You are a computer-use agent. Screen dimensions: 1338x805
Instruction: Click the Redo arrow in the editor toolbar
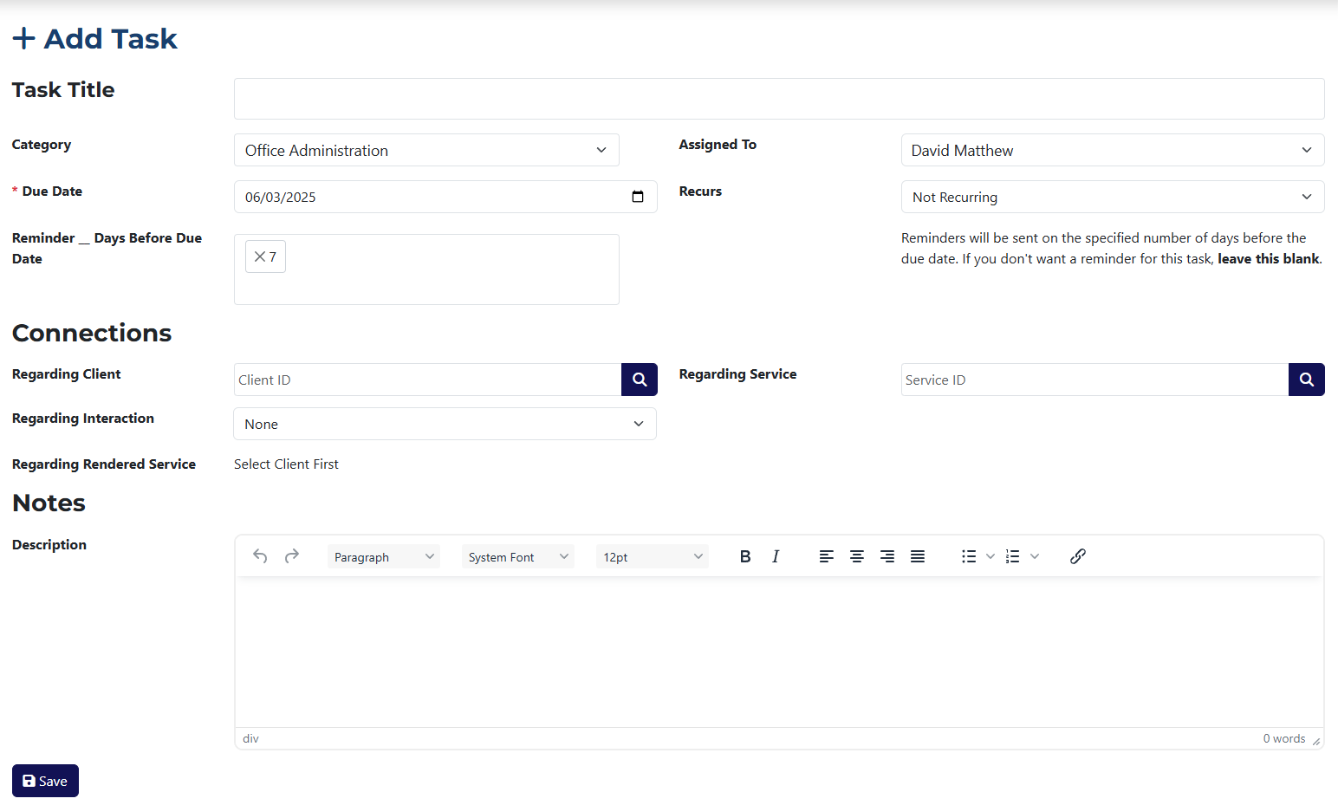pos(292,555)
